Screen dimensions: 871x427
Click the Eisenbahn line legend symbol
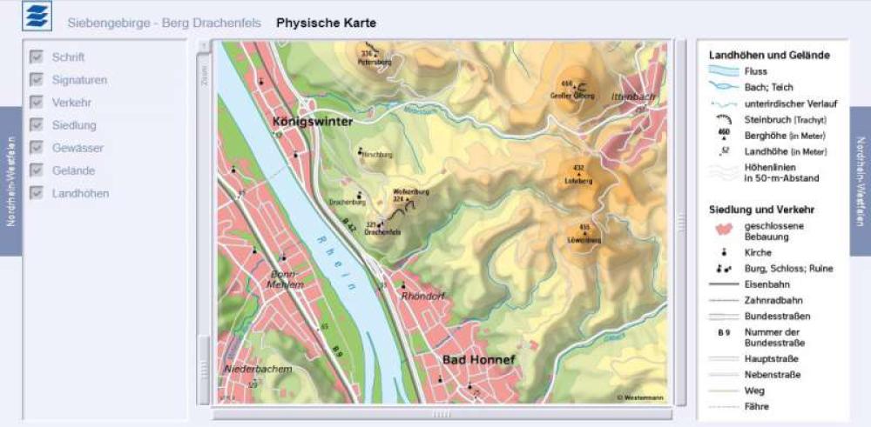(x=724, y=284)
